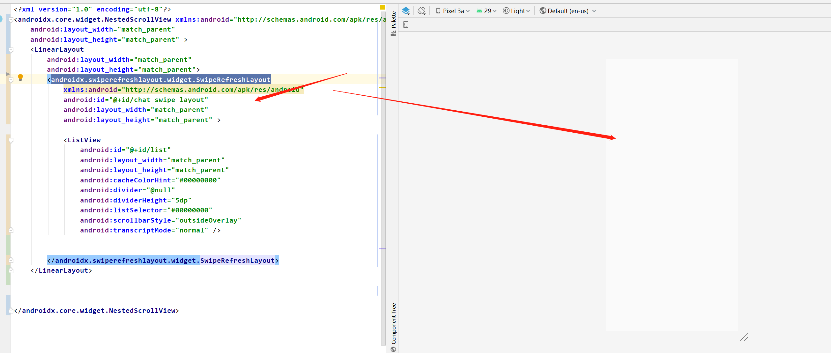The width and height of the screenshot is (831, 353).
Task: Click the yellow warning indicator at editor top
Action: coord(382,7)
